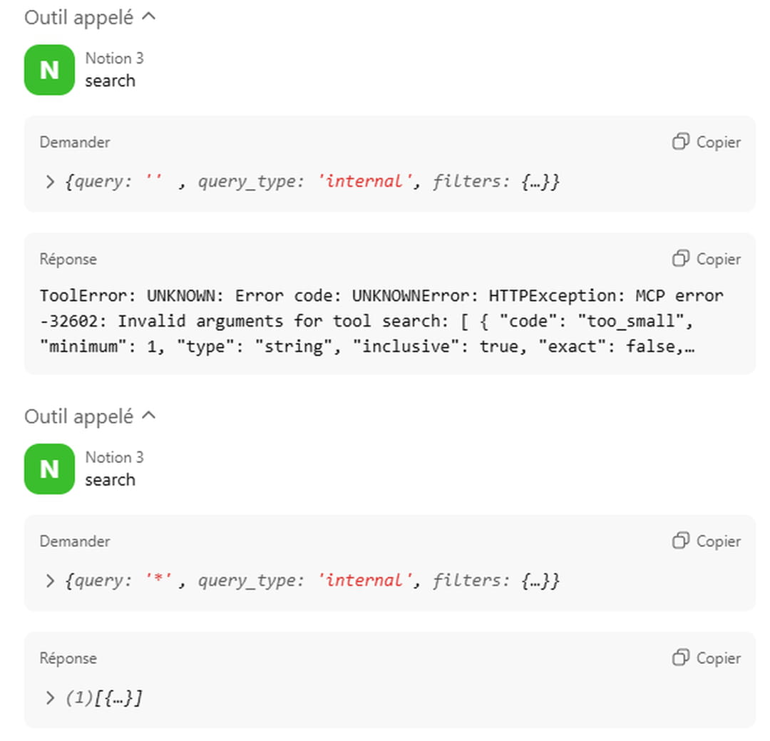Click the copy icon for the empty-query request
Screen dimensions: 770x741
(x=681, y=142)
